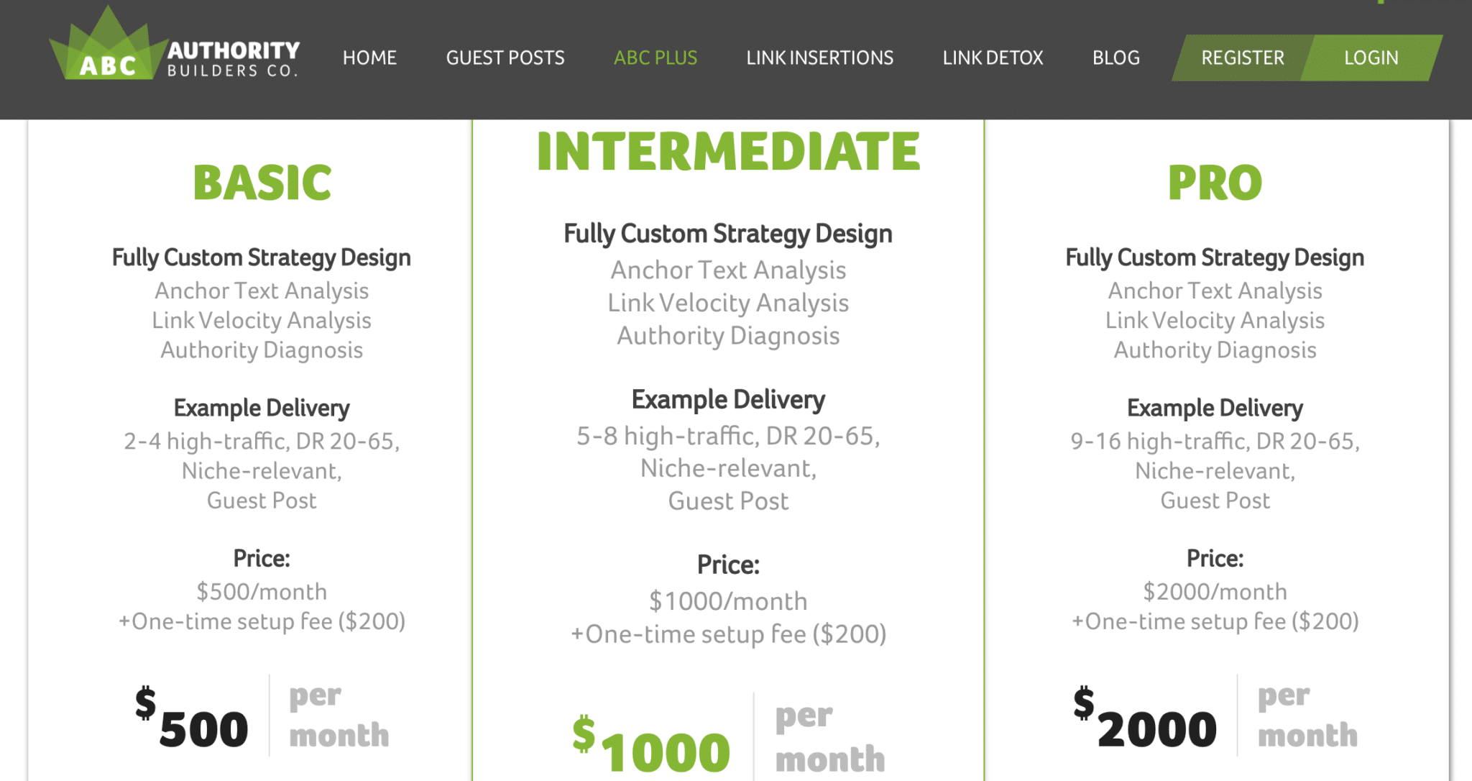Navigate to Link Detox
Image resolution: width=1472 pixels, height=781 pixels.
[993, 58]
